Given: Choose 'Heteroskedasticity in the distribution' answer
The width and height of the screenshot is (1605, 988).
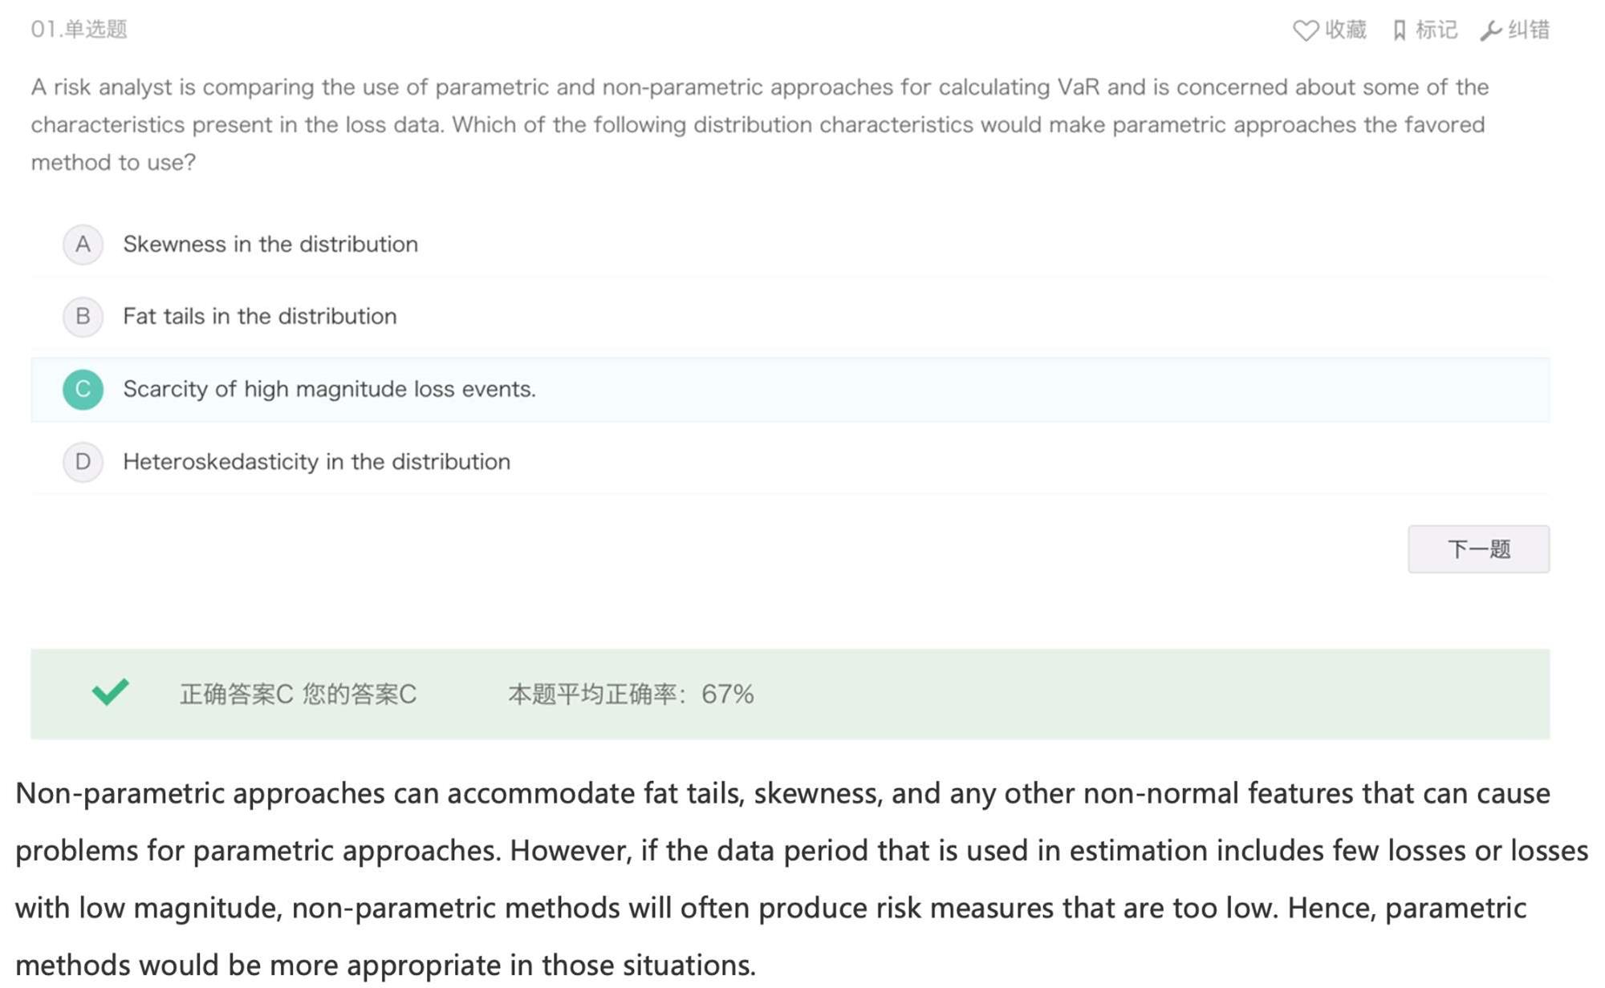Looking at the screenshot, I should coord(316,462).
